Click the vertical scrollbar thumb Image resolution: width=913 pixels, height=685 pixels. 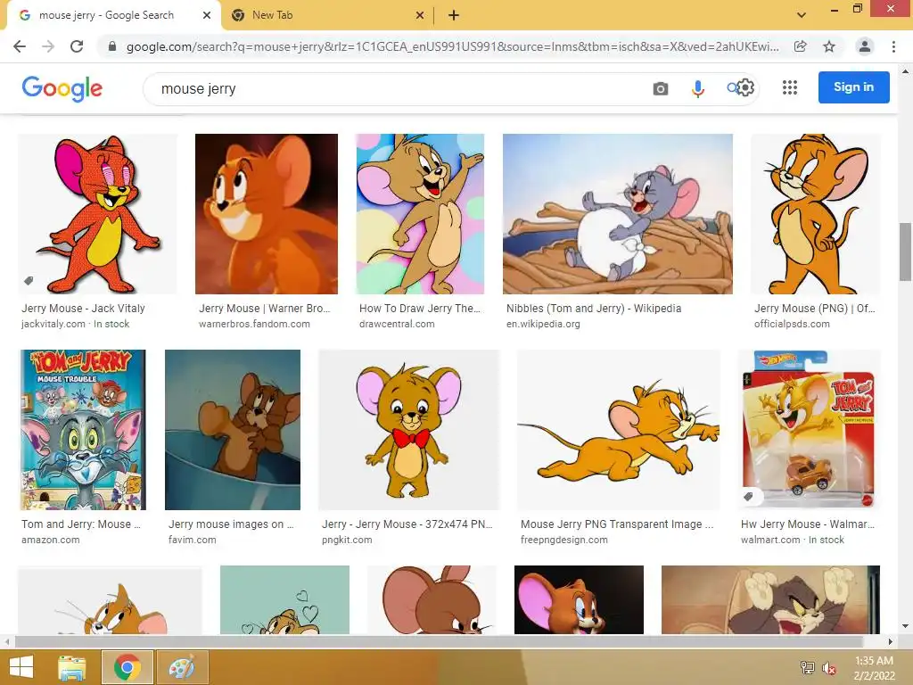(905, 252)
